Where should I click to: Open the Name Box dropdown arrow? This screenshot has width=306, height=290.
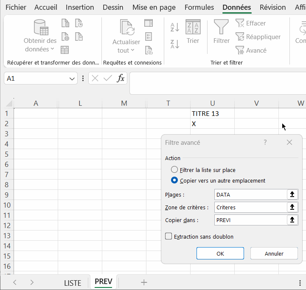(x=72, y=79)
